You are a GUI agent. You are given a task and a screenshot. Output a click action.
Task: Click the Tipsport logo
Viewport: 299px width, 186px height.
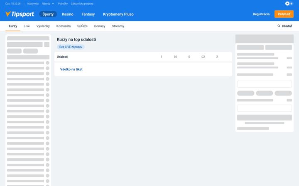click(x=20, y=14)
